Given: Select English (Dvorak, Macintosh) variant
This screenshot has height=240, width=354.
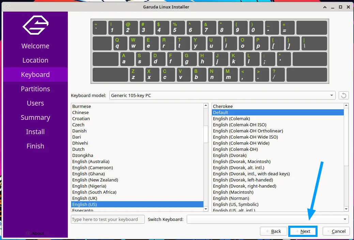Looking at the screenshot, I should point(278,161).
